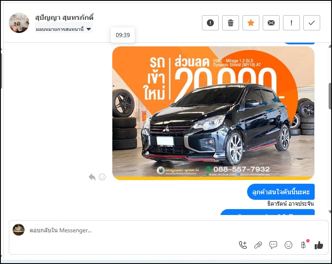Open the Mirage car promotion image

[x=213, y=113]
